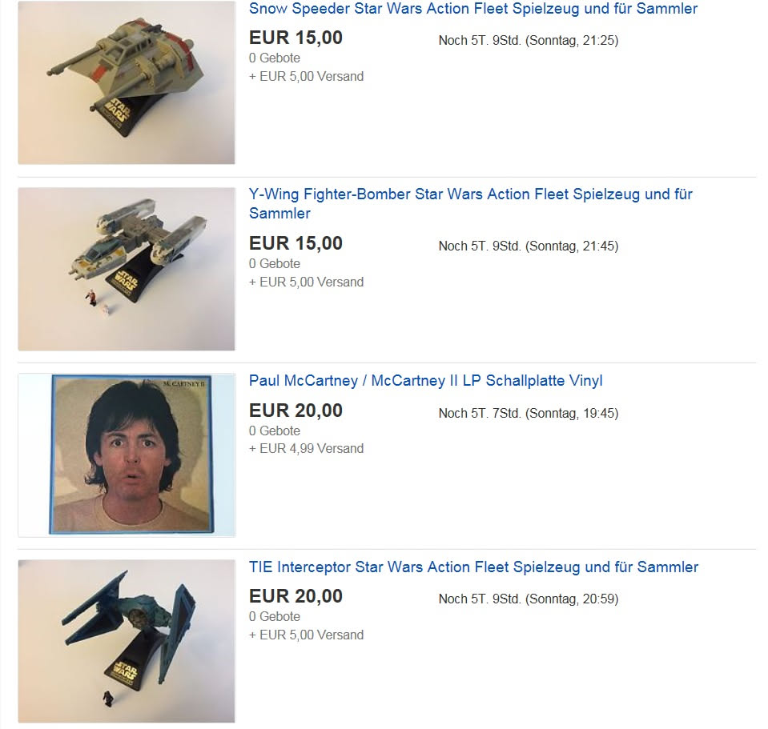This screenshot has width=768, height=729.
Task: Click the EUR 15,00 price of Snow Speeder
Action: (x=296, y=38)
